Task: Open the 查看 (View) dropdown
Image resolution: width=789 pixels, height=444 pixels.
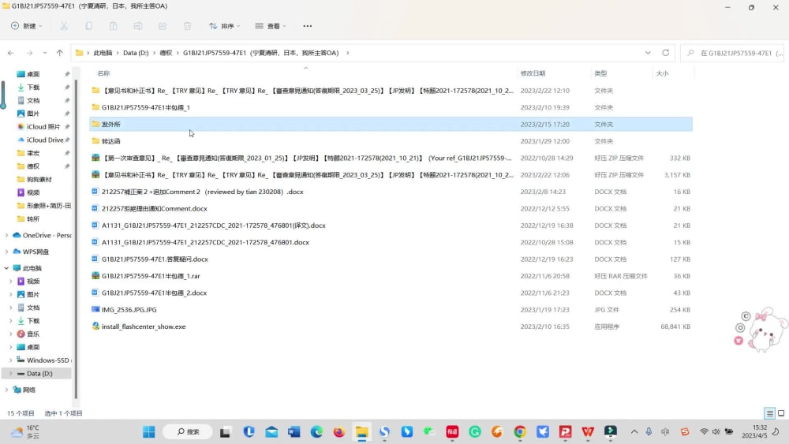Action: tap(271, 26)
